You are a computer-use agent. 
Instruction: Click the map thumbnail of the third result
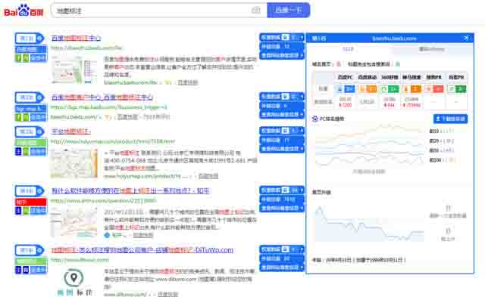tap(74, 163)
